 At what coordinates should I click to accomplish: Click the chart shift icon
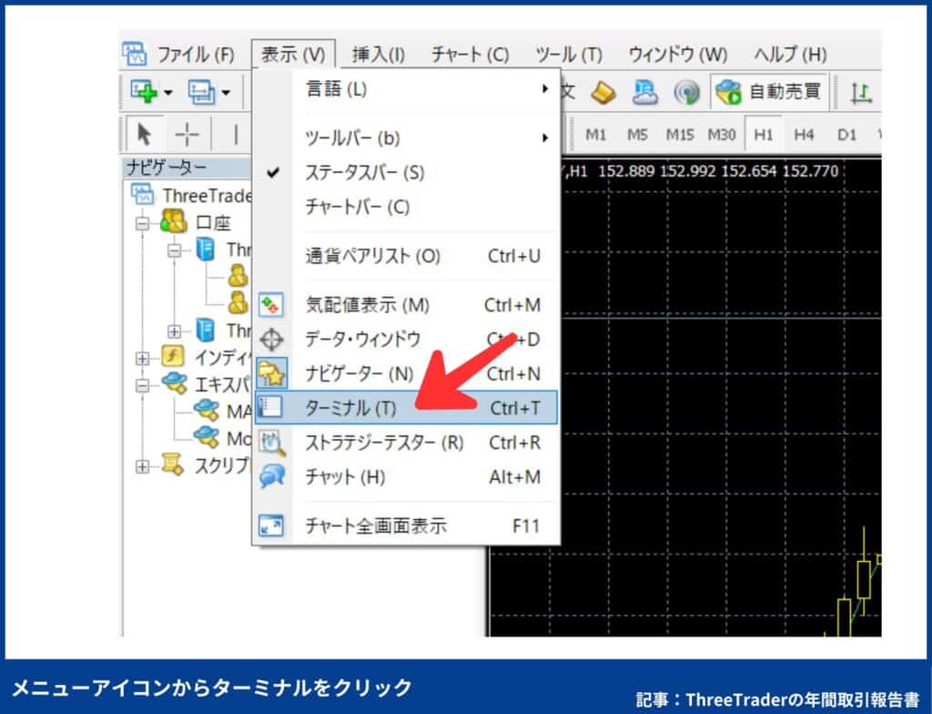pyautogui.click(x=863, y=94)
